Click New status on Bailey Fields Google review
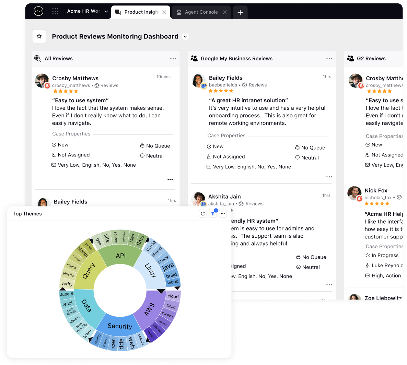The height and width of the screenshot is (365, 407). (215, 146)
